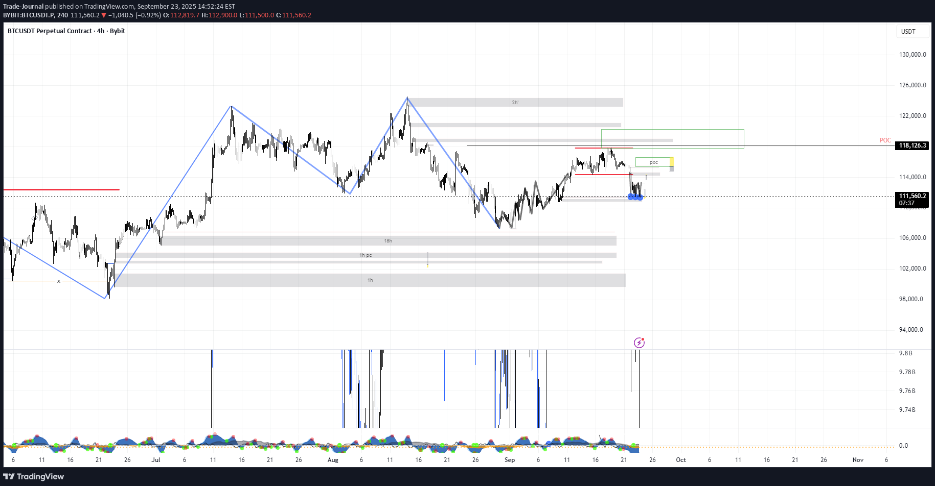Click the small yellow box beside the poc rectangle
The height and width of the screenshot is (486, 935).
pos(671,162)
